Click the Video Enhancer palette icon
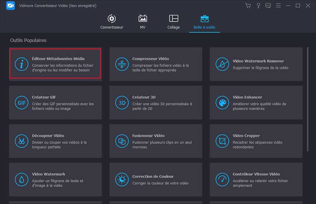 tap(222, 103)
